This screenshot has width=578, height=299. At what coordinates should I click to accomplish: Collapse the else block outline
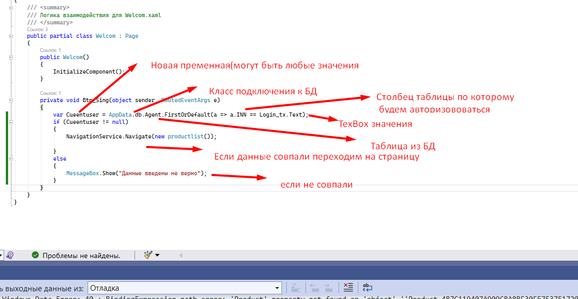click(x=11, y=158)
